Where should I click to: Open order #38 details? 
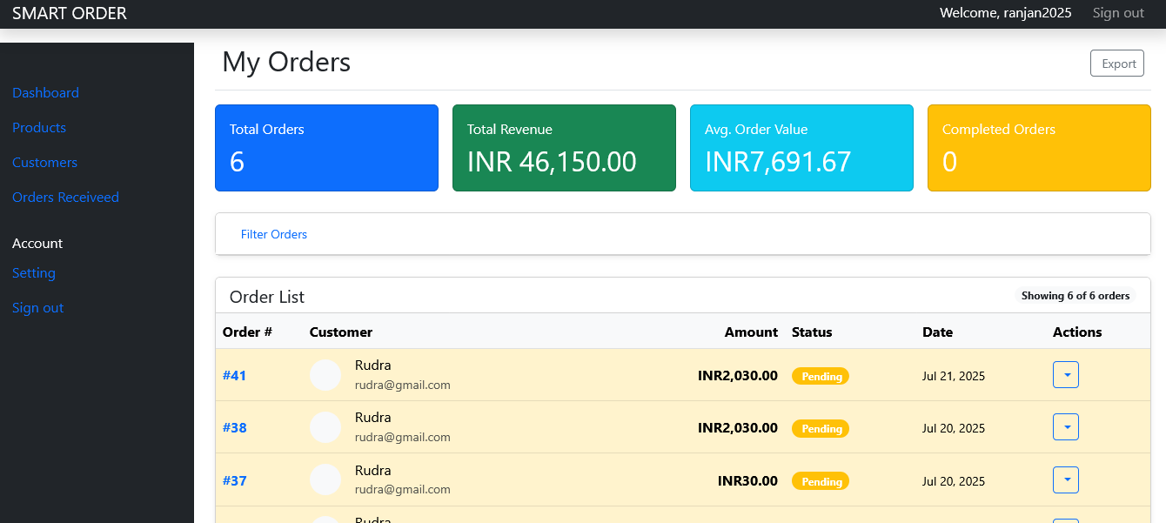tap(235, 427)
